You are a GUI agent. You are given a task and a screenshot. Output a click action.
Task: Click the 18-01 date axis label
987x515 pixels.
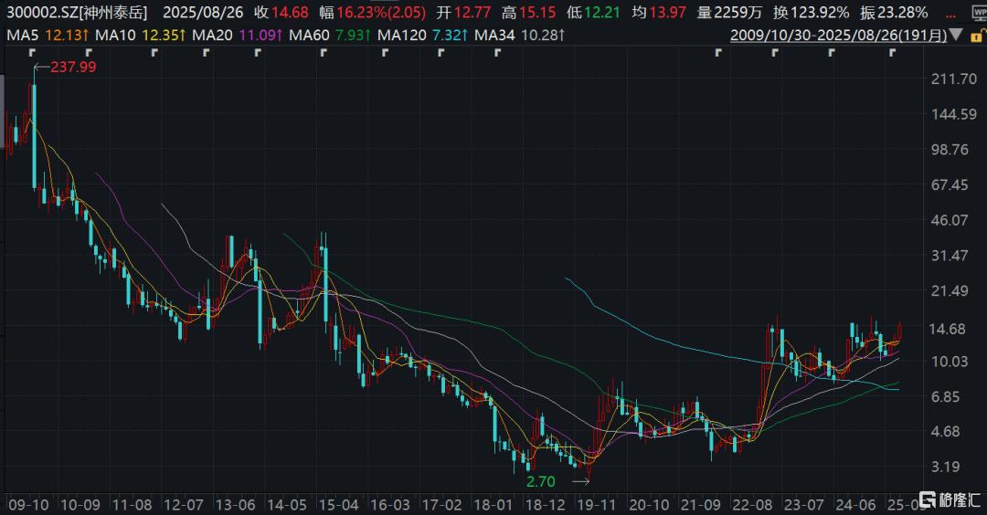point(493,504)
